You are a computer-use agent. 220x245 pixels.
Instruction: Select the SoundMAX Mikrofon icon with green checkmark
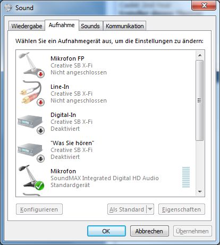click(31, 178)
